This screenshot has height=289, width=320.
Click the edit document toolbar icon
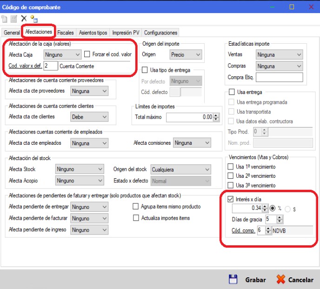tap(14, 19)
